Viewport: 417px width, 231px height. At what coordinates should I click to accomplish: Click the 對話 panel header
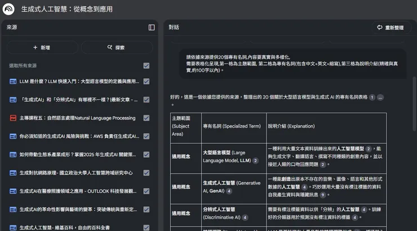(x=174, y=28)
